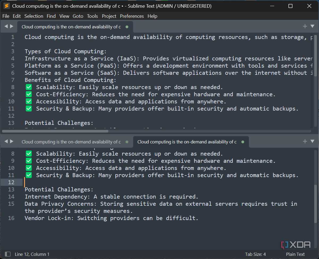
Task: Click line number 12 in bottom pane gutter
Action: (11, 182)
